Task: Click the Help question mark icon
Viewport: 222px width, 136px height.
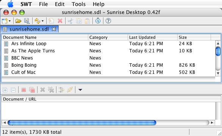Action: point(108,21)
